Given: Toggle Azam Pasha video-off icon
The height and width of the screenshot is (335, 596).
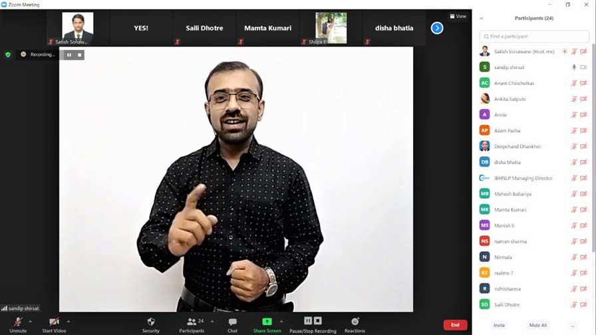Looking at the screenshot, I should pyautogui.click(x=583, y=131).
